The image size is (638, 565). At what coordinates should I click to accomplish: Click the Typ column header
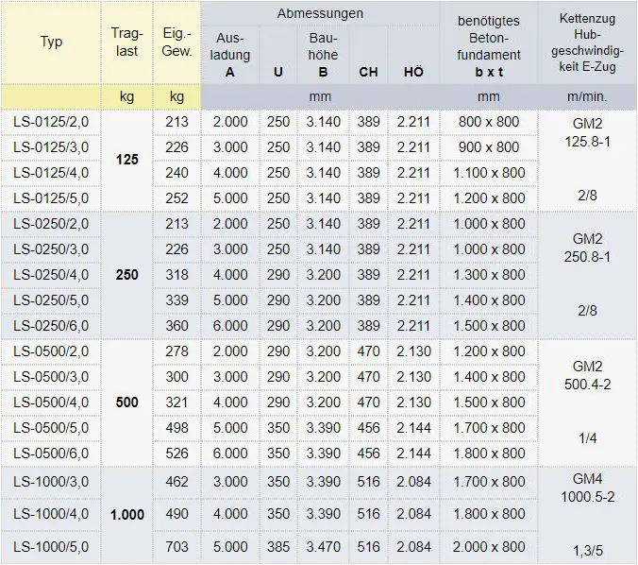pos(52,43)
